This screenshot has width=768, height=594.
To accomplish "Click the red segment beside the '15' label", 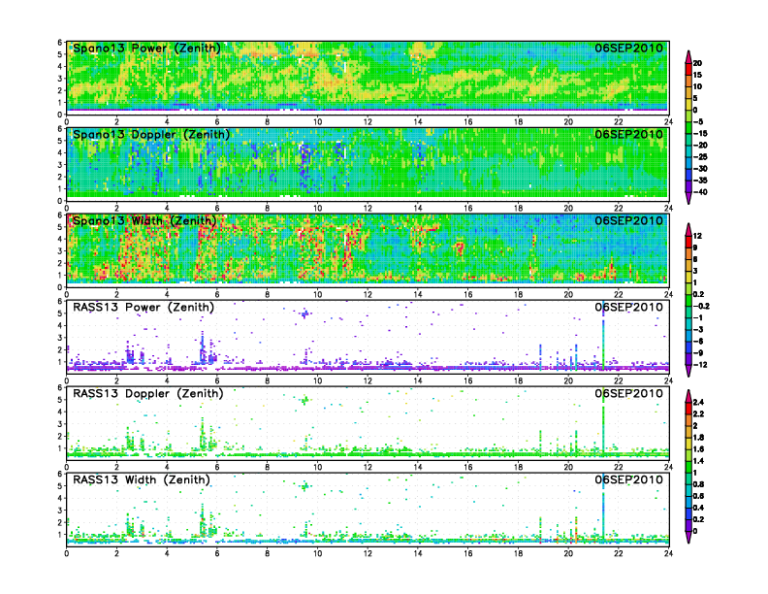I will [688, 69].
